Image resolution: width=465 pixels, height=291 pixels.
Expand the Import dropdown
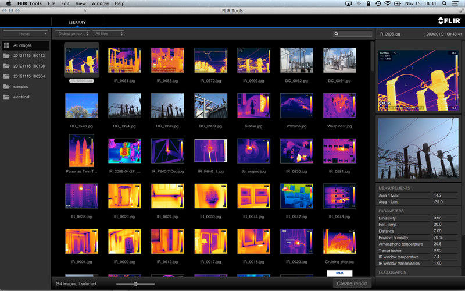(26, 34)
